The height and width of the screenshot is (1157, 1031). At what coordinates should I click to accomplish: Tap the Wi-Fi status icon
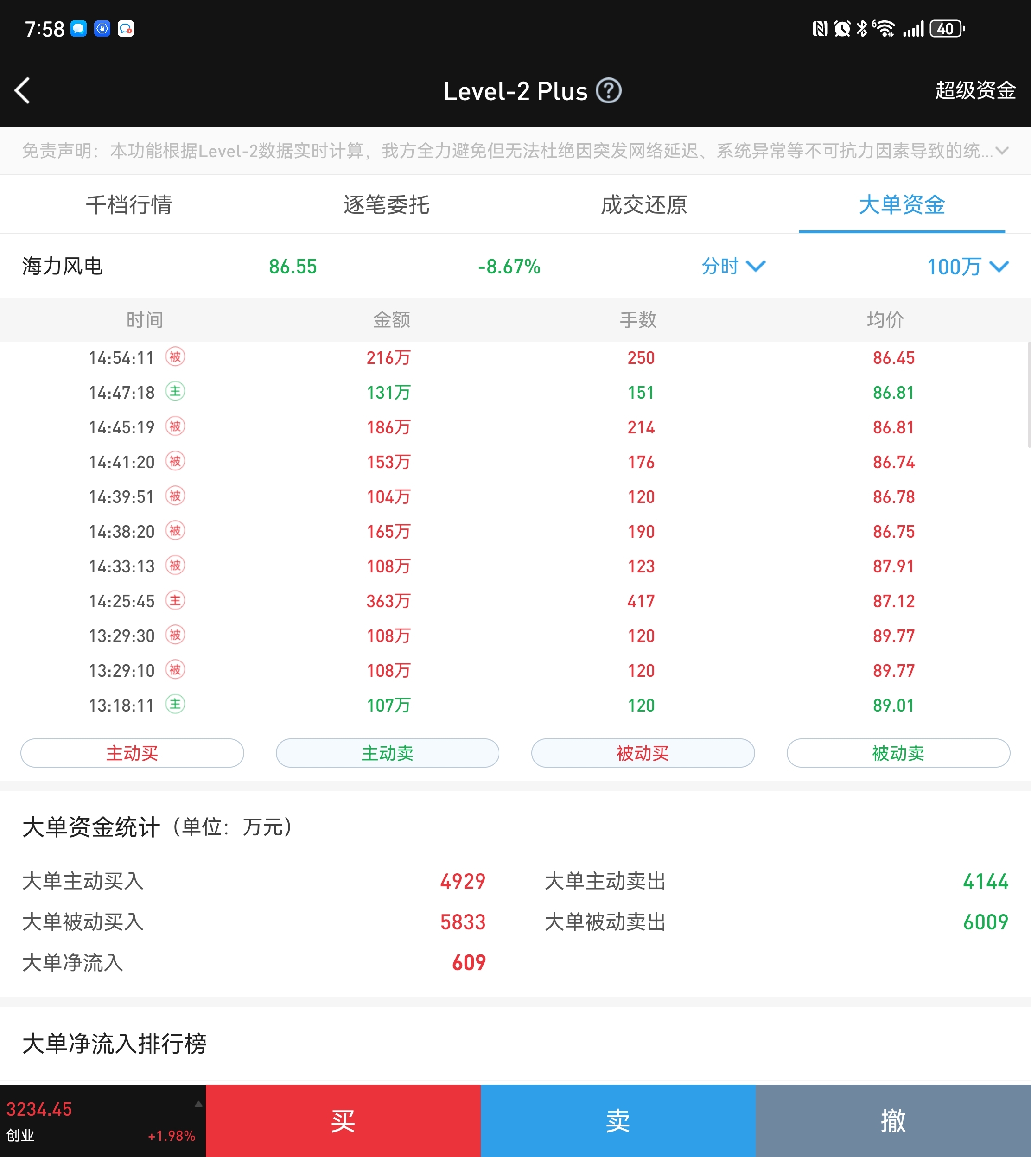coord(885,28)
